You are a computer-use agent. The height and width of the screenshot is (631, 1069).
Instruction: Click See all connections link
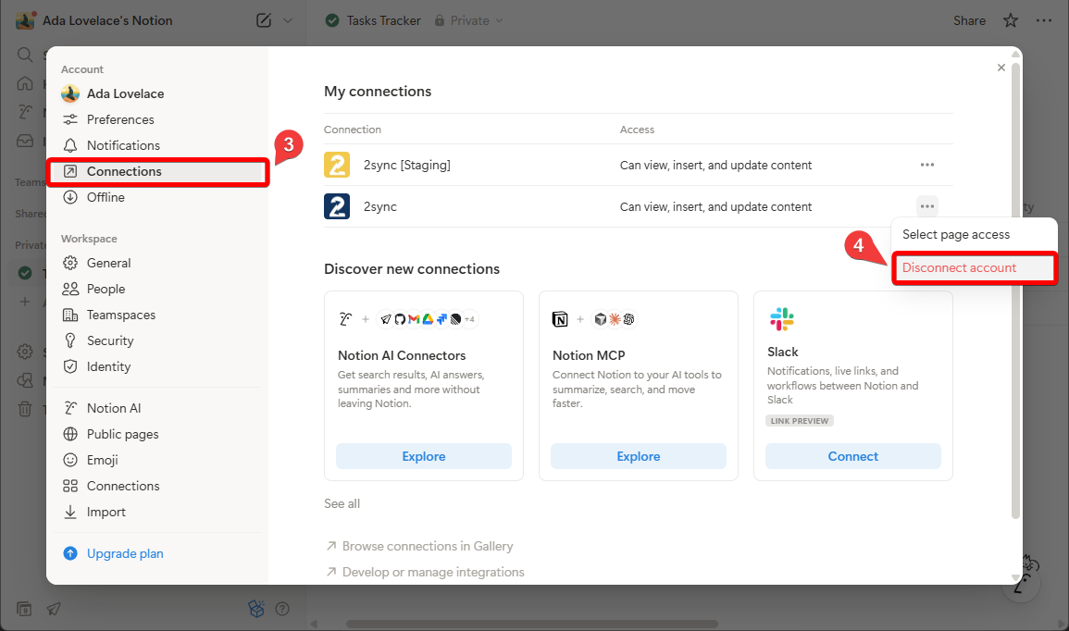pyautogui.click(x=342, y=503)
